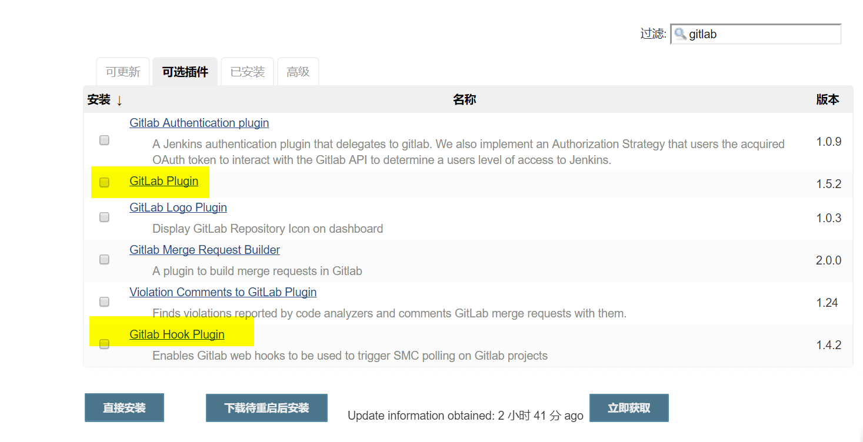The height and width of the screenshot is (442, 863).
Task: Open Violation Comments to GitLab Plugin link
Action: [x=223, y=292]
